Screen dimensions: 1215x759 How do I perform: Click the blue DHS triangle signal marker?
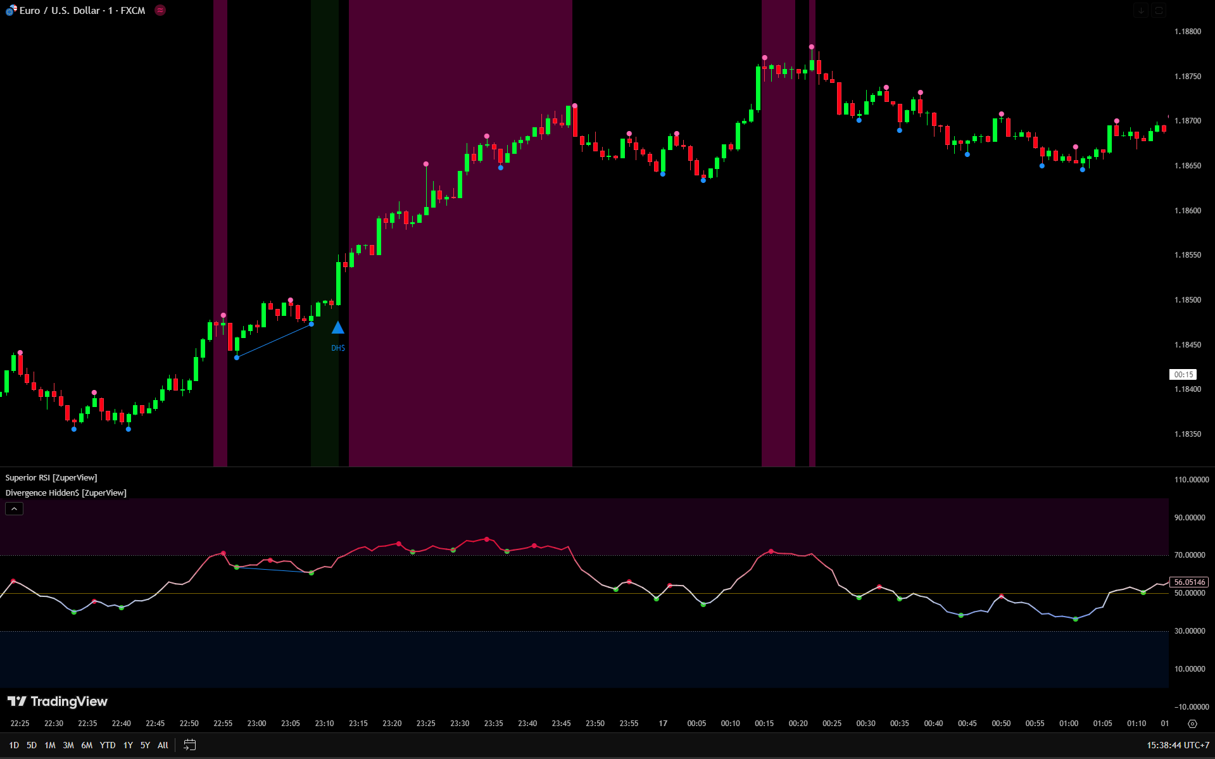coord(338,328)
